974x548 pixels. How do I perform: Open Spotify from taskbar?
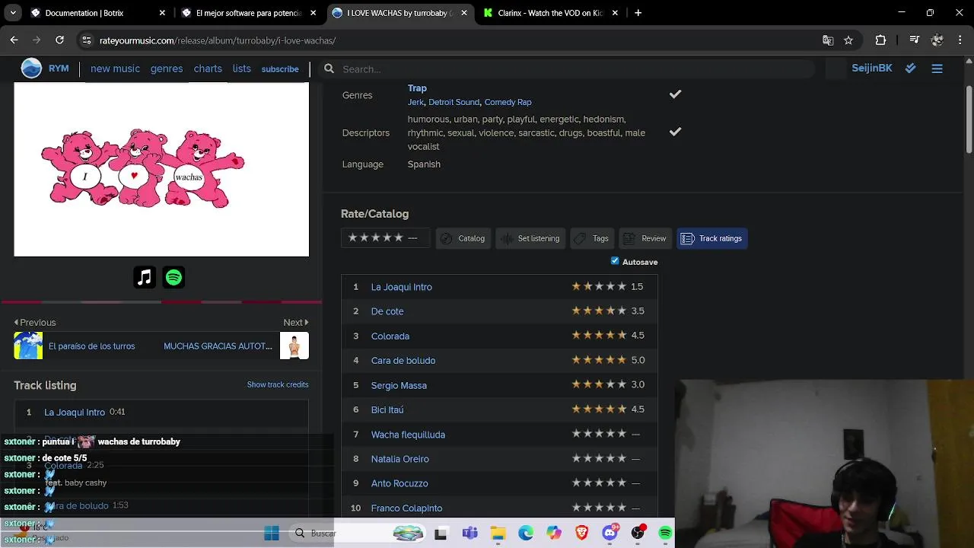coord(665,534)
